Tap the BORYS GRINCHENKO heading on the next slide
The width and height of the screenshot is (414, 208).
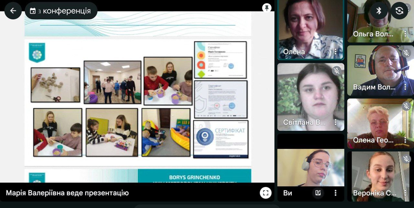tap(194, 177)
